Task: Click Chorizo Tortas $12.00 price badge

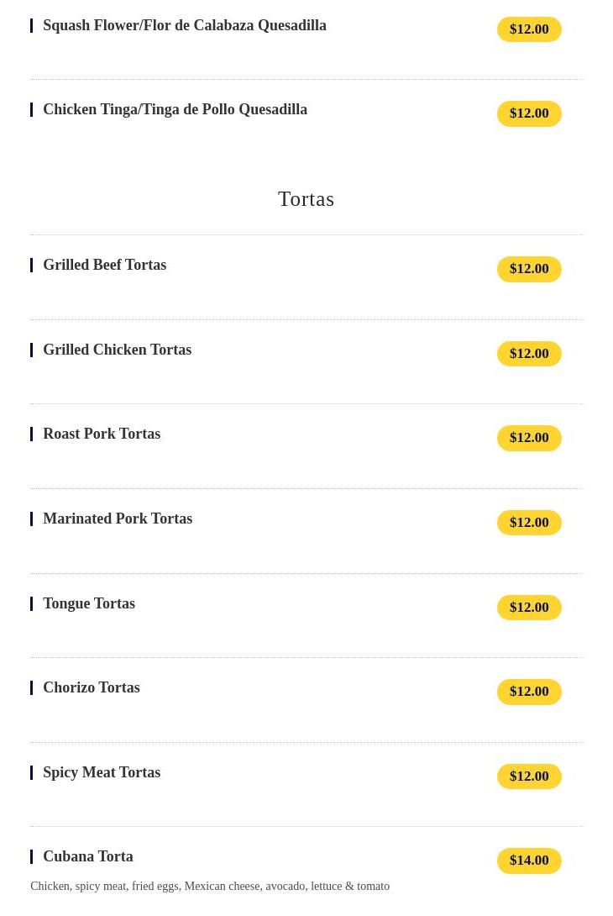Action: point(529,692)
